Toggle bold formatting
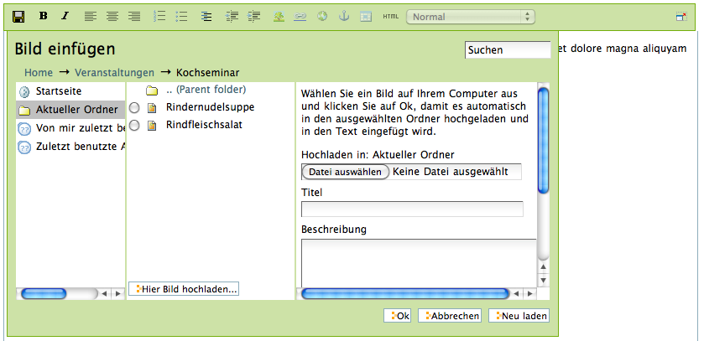The image size is (704, 341). pyautogui.click(x=43, y=16)
